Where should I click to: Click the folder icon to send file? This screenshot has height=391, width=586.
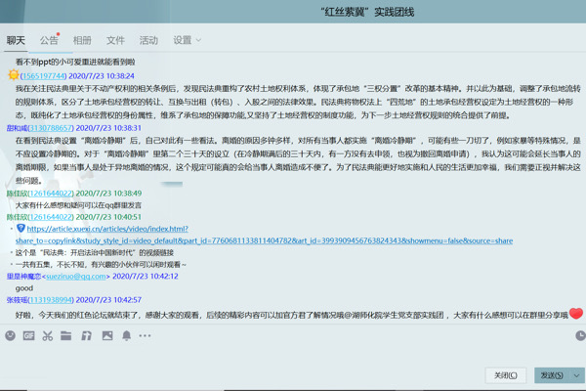tap(66, 335)
